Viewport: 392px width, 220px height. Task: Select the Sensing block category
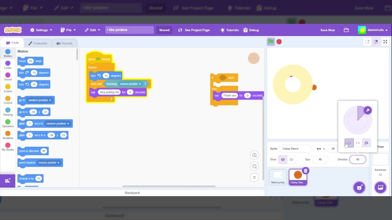point(8,112)
